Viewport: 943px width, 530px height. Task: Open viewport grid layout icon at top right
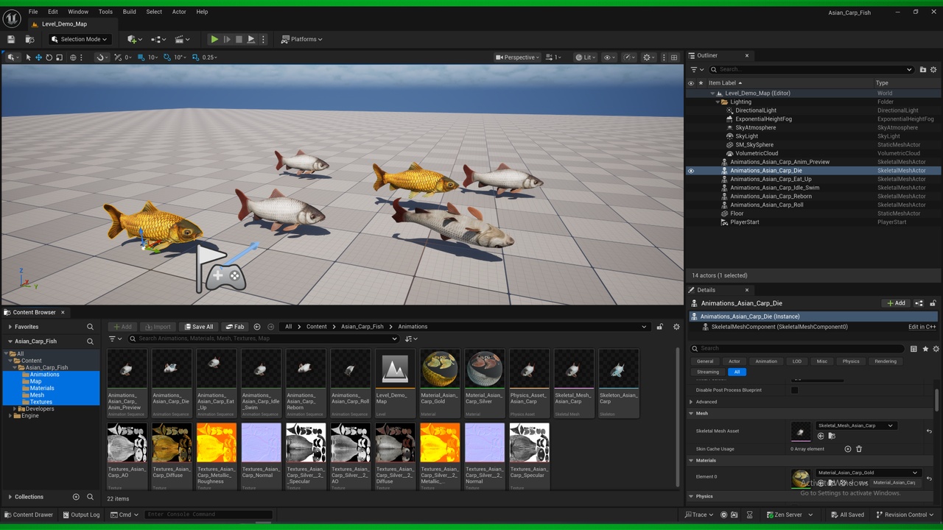pos(673,57)
